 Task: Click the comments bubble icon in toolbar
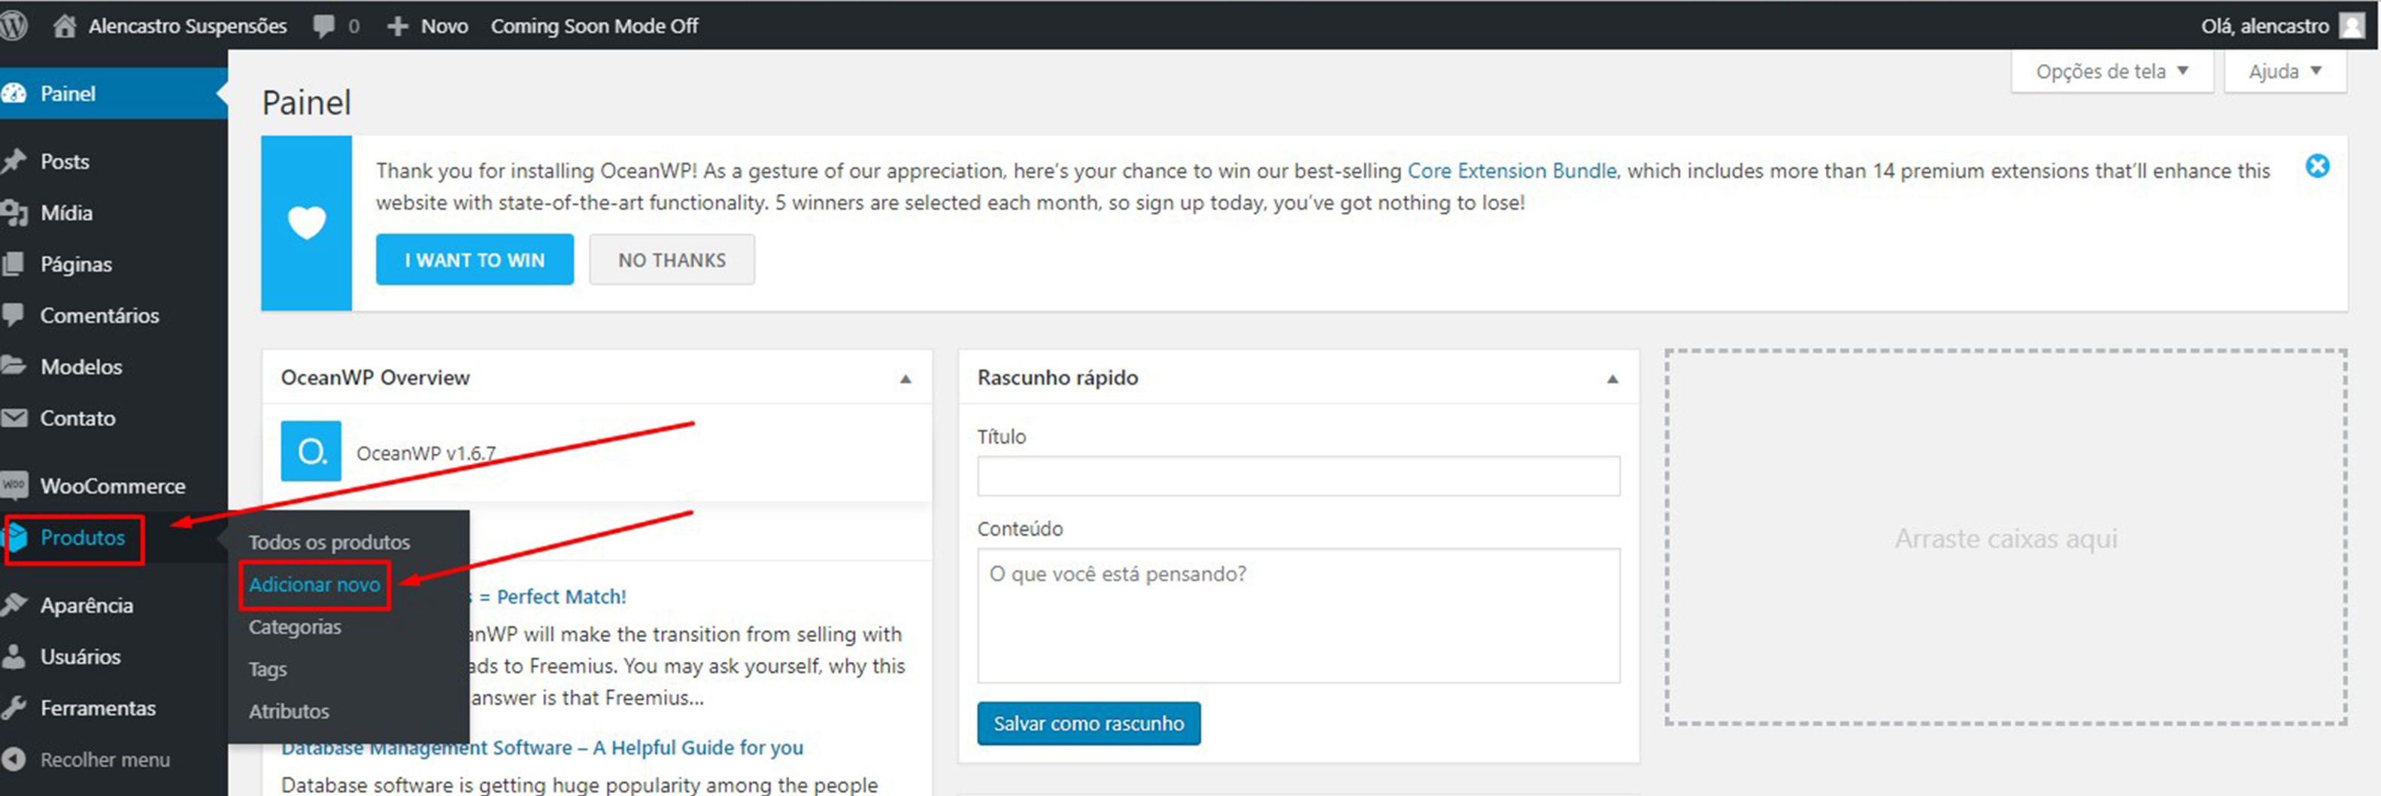tap(323, 26)
